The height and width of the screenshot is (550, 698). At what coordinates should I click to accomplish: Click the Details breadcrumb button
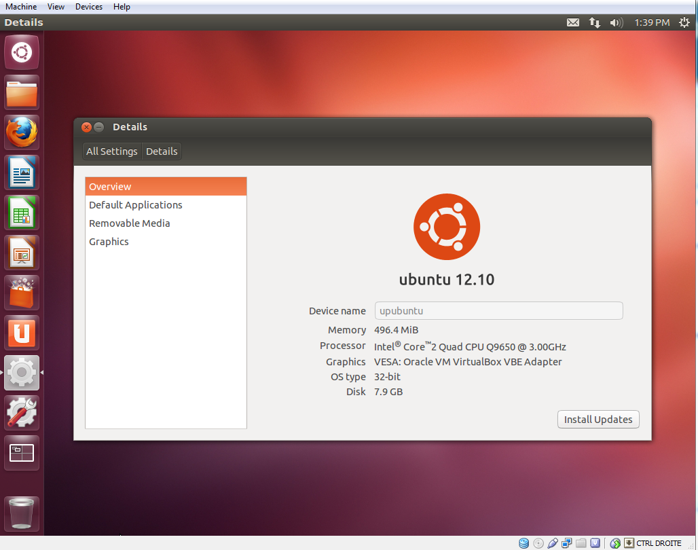(162, 151)
